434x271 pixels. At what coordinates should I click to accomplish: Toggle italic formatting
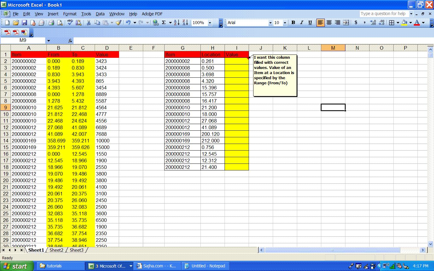pyautogui.click(x=301, y=23)
